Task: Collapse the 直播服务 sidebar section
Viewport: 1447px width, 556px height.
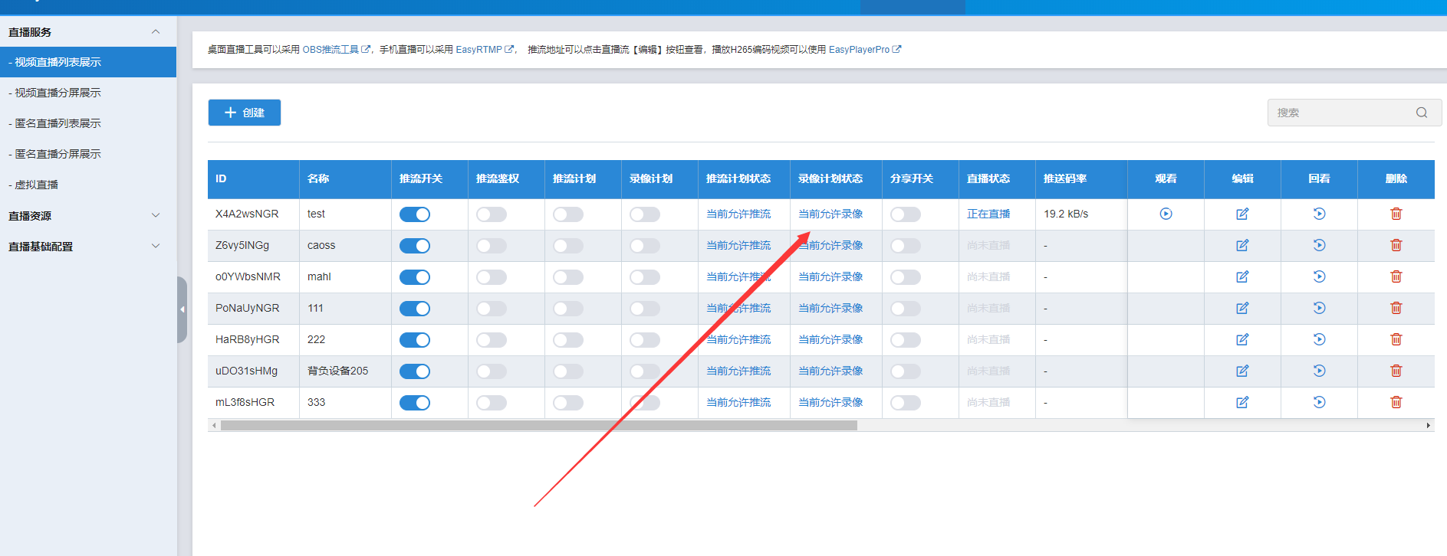Action: coord(88,32)
